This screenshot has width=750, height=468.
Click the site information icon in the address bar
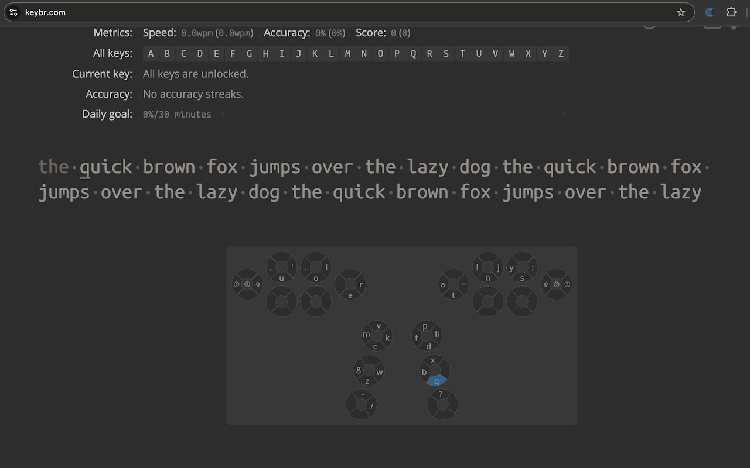click(x=12, y=12)
